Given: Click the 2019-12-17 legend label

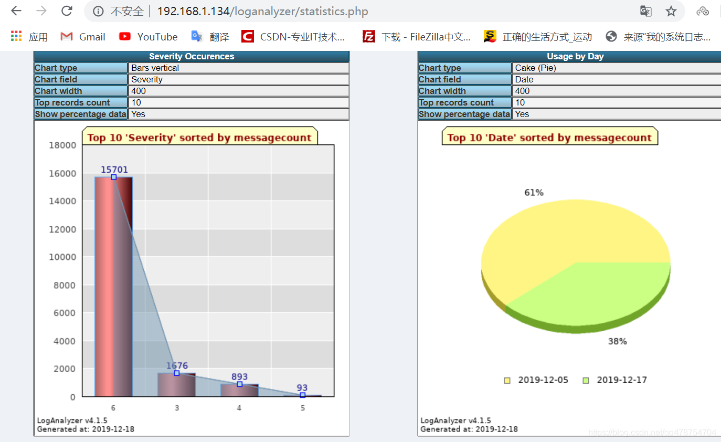Looking at the screenshot, I should (622, 380).
